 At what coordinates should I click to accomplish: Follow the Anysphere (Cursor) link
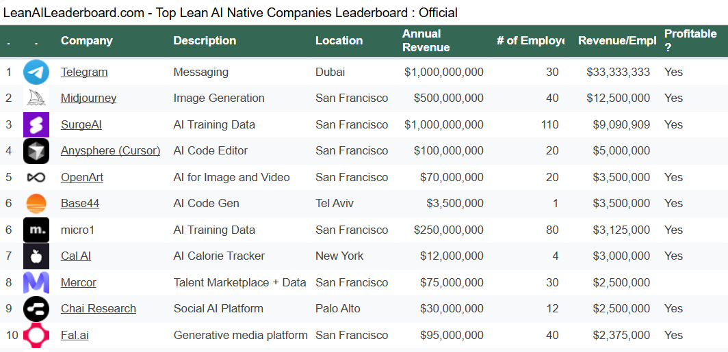tap(110, 151)
